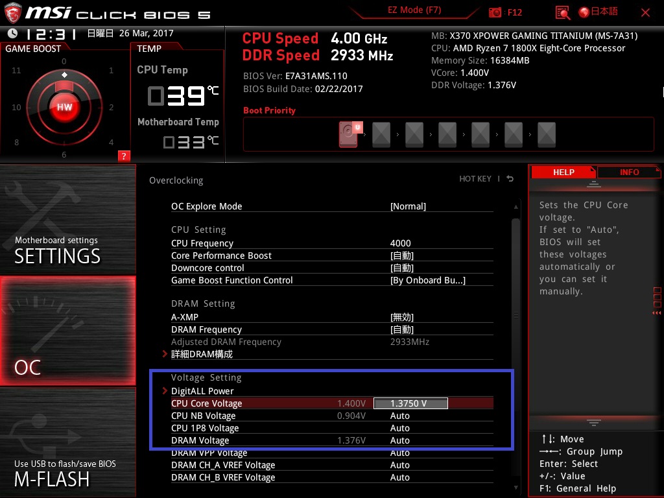Change language via the globe icon

(x=584, y=12)
